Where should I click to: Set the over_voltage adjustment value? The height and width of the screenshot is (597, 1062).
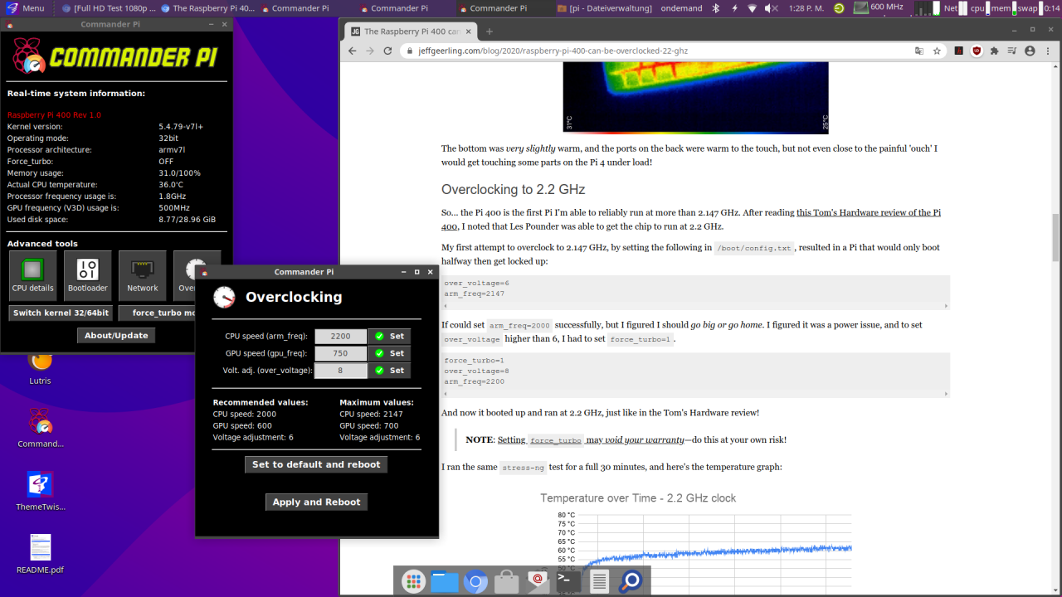tap(390, 371)
